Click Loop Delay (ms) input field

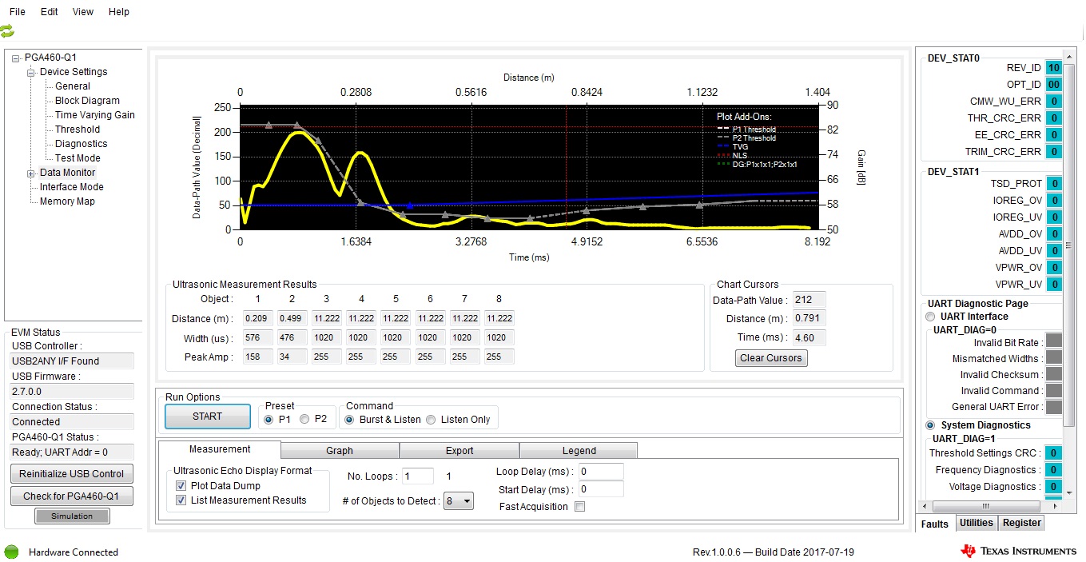point(601,472)
